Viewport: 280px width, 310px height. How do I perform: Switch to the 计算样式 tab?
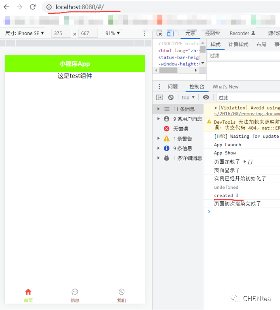[x=238, y=44]
